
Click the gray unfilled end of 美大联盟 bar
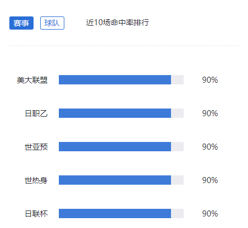(178, 79)
